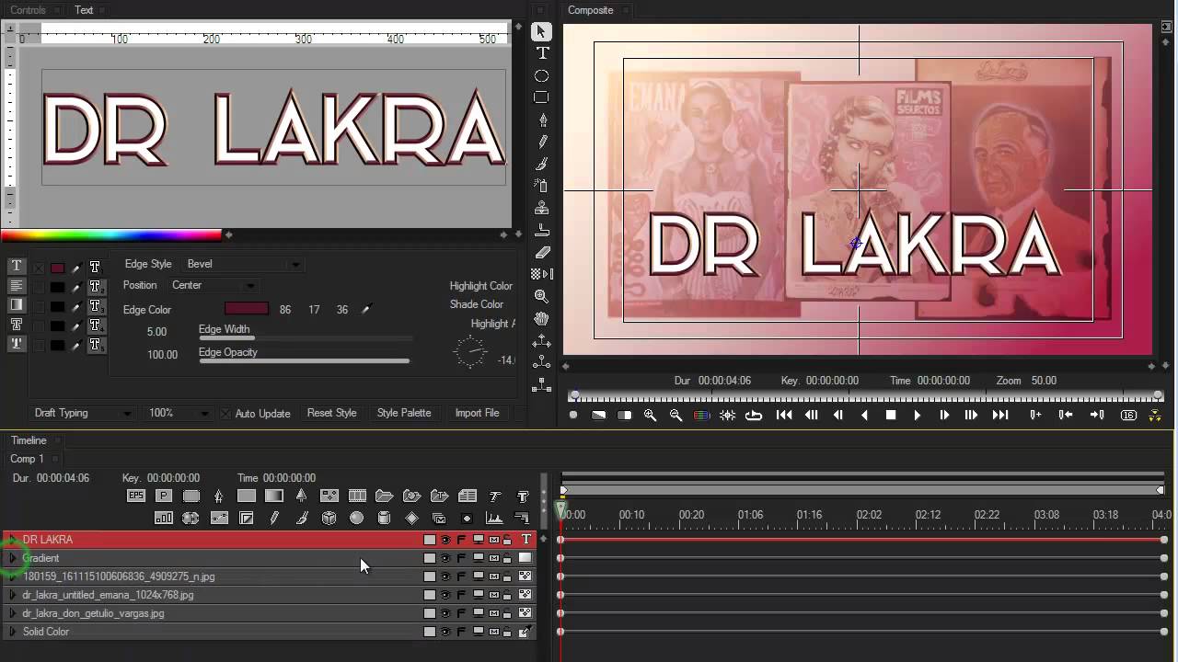Select the Zoom magnifier tool

(x=541, y=296)
